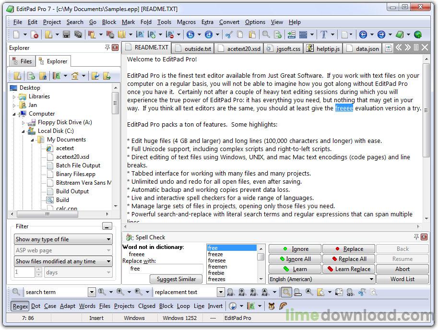Viewport: 438px width, 330px height.
Task: Click the New file icon in toolbar
Action: (16, 35)
